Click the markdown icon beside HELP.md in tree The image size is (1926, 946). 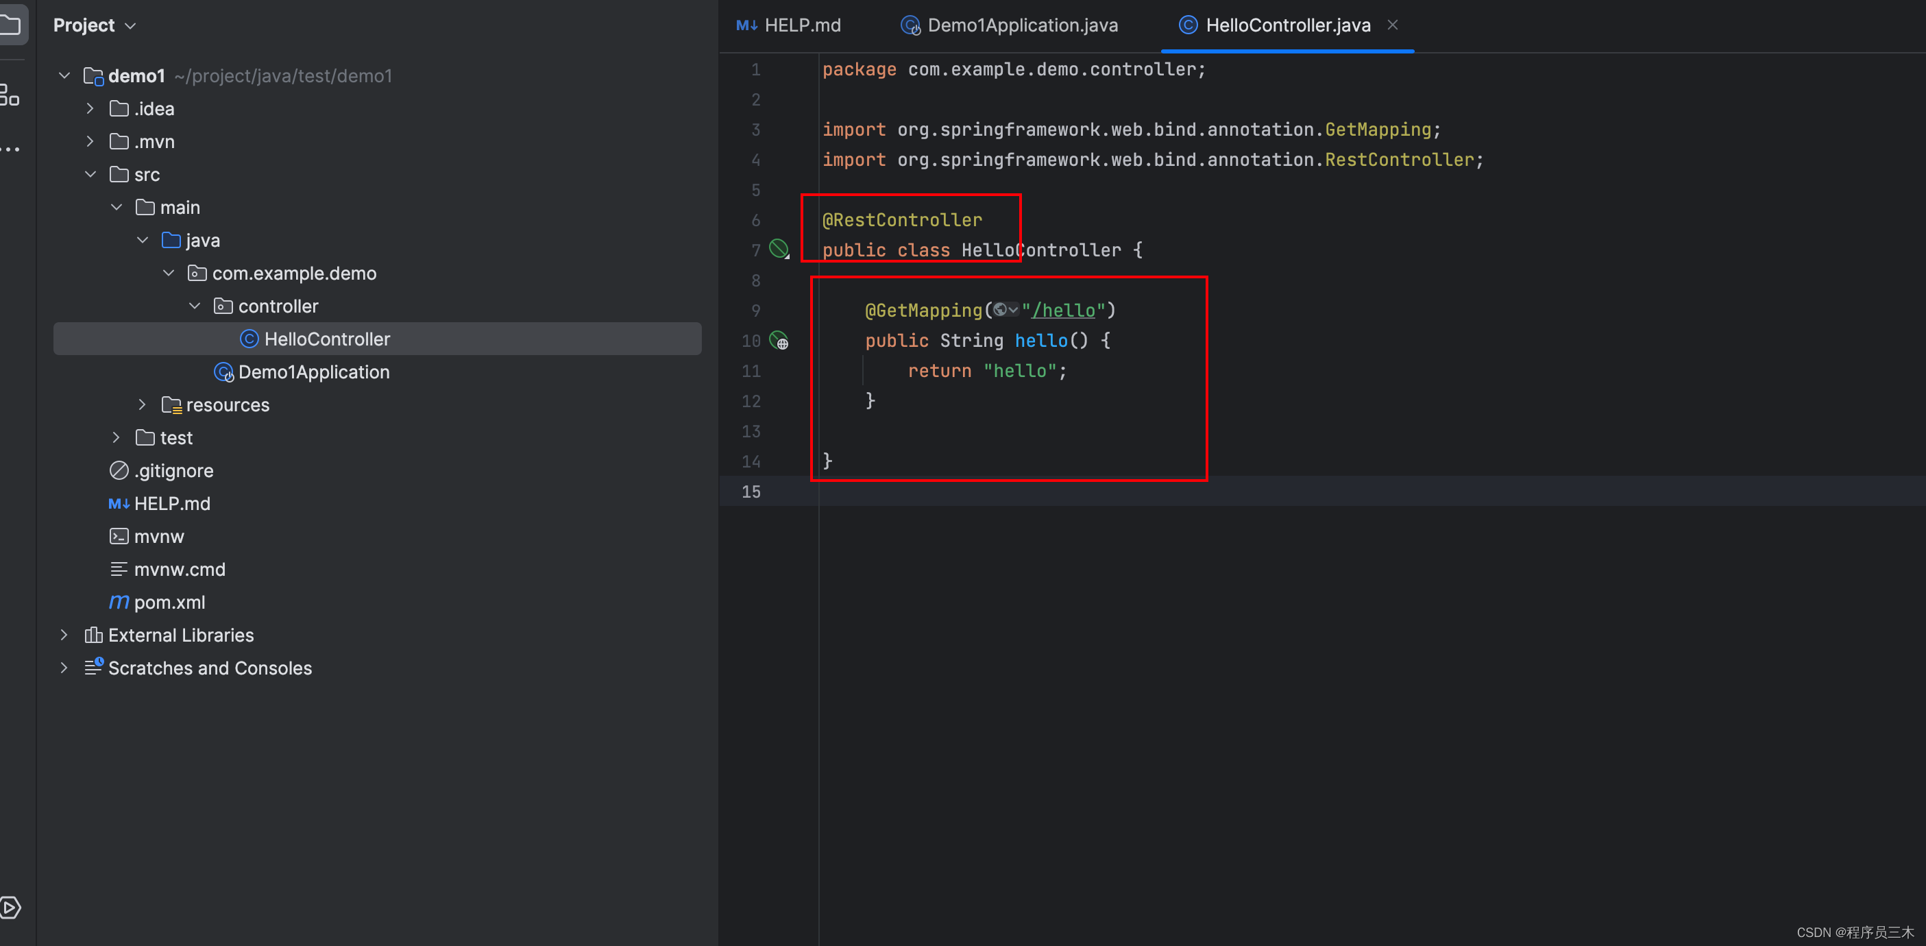(119, 503)
